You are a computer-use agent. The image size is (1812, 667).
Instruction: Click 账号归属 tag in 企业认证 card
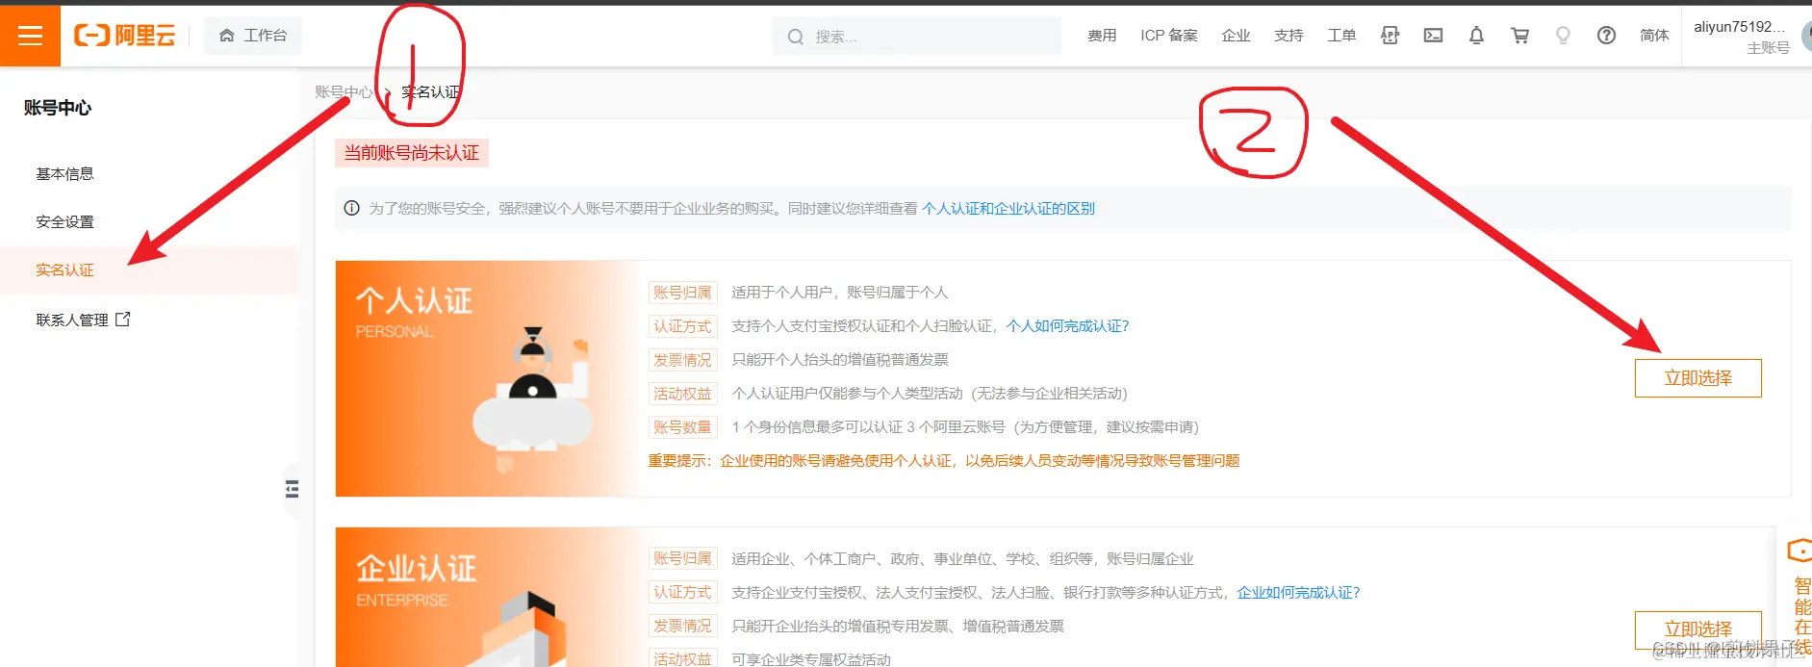[x=682, y=558]
